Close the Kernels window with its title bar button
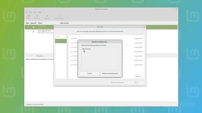 pos(144,27)
